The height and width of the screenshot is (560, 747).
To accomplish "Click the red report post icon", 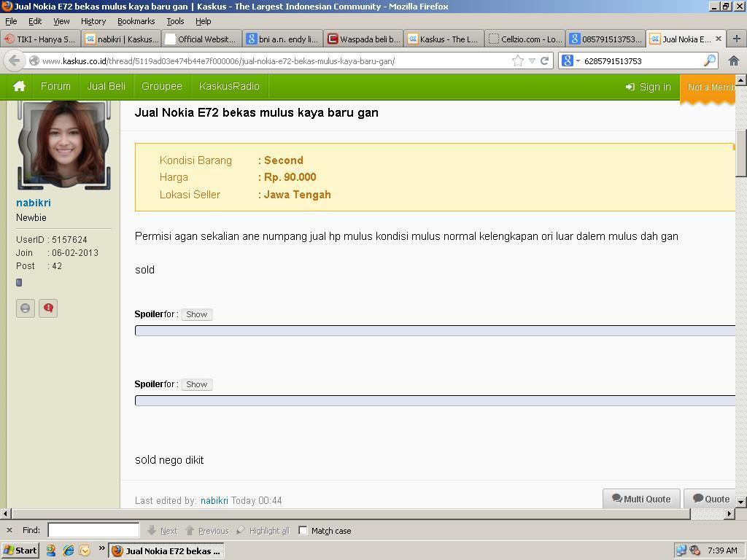I will coord(48,308).
